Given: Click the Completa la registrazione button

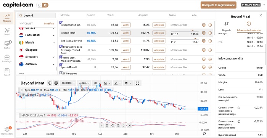Looking at the screenshot, I should [x=219, y=5].
